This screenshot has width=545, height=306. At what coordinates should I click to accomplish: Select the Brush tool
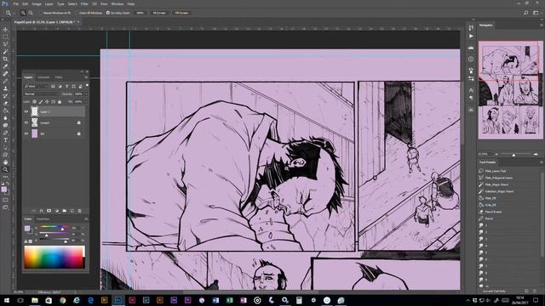tap(5, 81)
